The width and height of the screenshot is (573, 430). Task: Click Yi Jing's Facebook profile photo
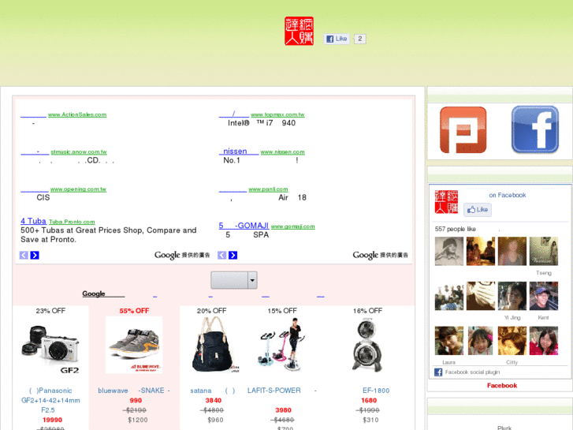tap(512, 296)
